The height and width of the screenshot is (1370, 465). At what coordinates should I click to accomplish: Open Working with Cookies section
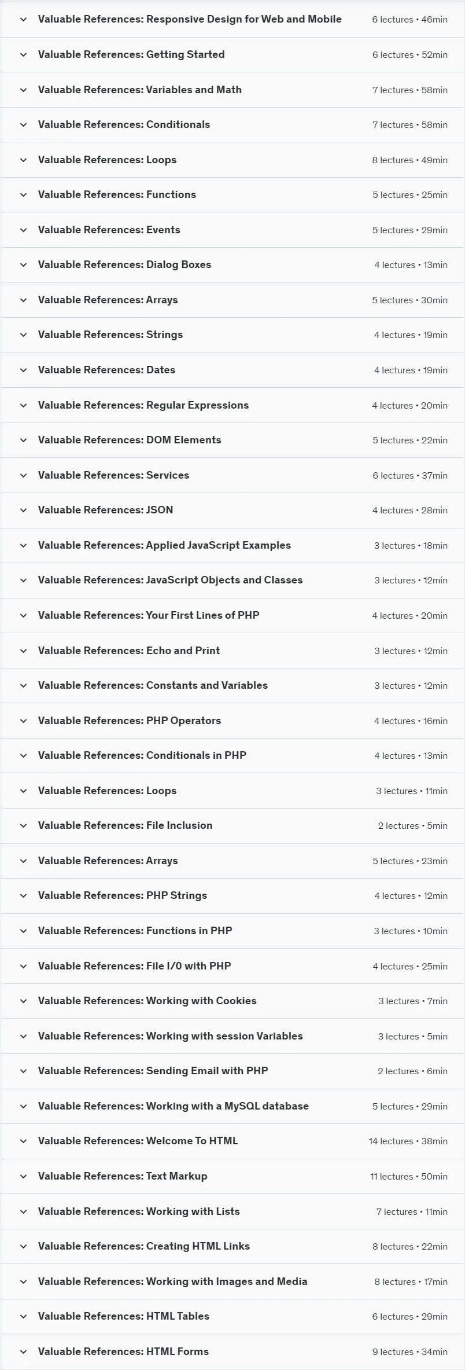[x=232, y=1001]
